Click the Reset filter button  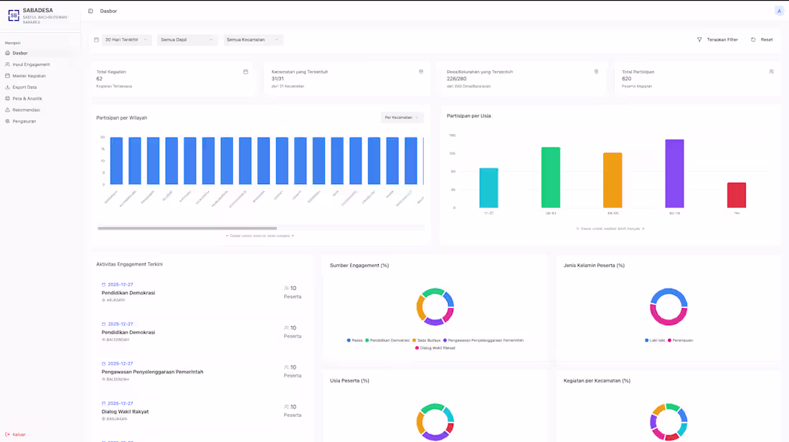[x=762, y=39]
